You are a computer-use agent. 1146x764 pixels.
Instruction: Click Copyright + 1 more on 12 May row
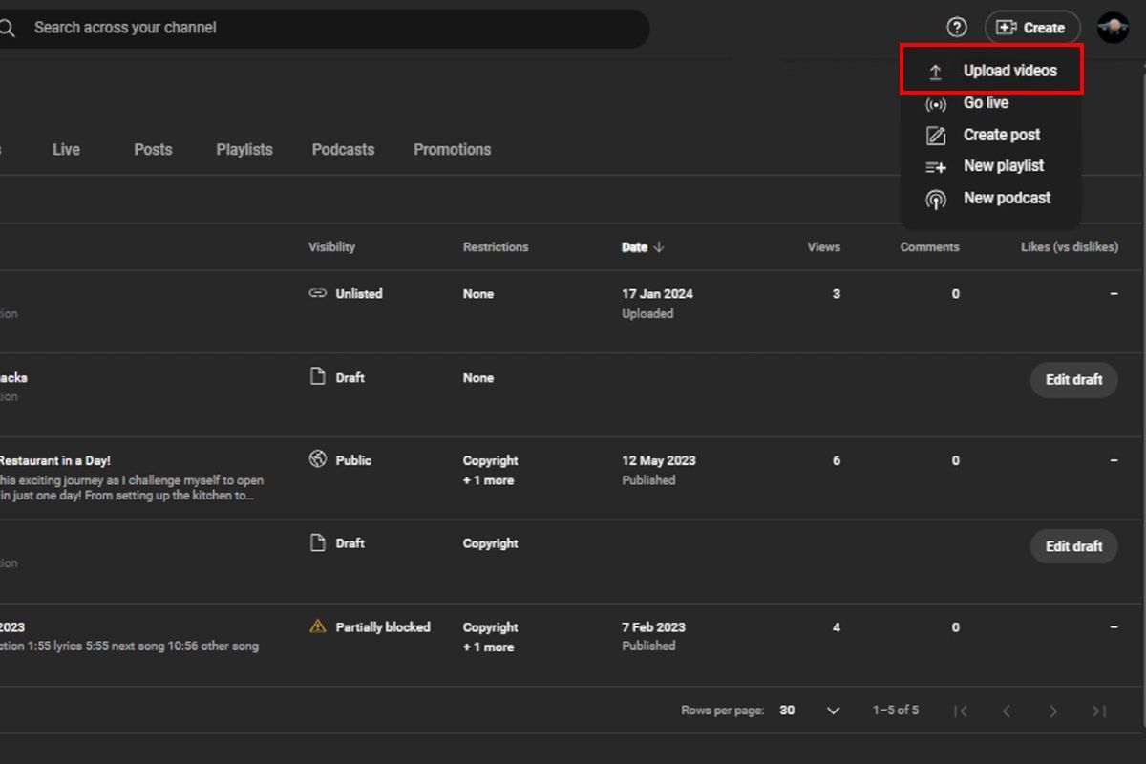pos(491,470)
